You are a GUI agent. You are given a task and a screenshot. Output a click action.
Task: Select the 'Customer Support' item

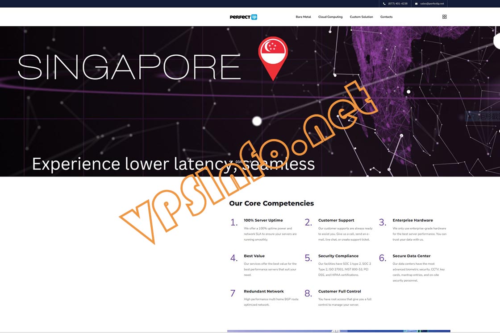pos(336,220)
